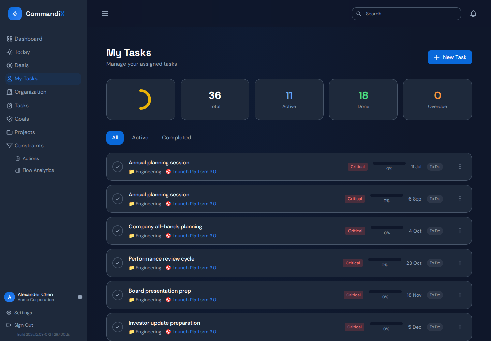This screenshot has width=491, height=341.
Task: Mark the 6 Sep Annual planning session complete
Action: point(118,199)
